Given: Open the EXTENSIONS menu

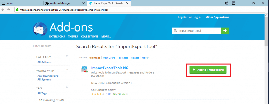Looking at the screenshot, I should pyautogui.click(x=57, y=36).
